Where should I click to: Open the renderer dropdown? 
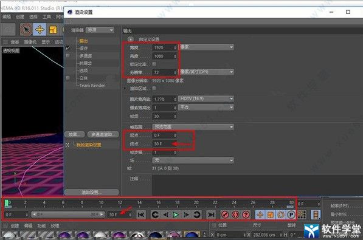[100, 30]
